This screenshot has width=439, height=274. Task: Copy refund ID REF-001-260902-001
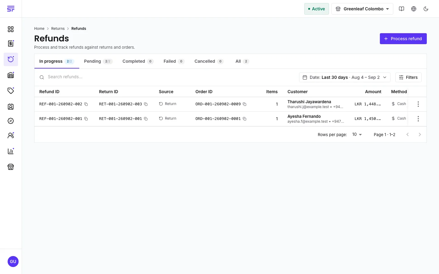86,119
